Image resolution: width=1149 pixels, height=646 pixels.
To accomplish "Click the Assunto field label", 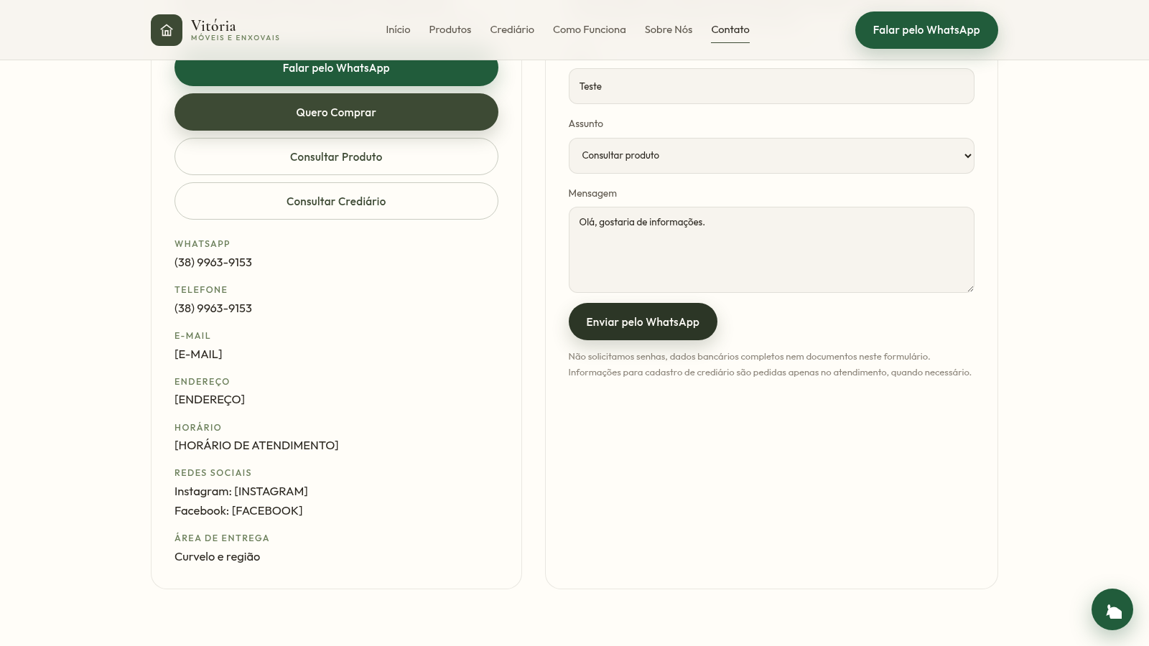I will (x=586, y=123).
